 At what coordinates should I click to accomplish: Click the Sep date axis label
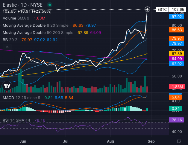pyautogui.click(x=151, y=141)
